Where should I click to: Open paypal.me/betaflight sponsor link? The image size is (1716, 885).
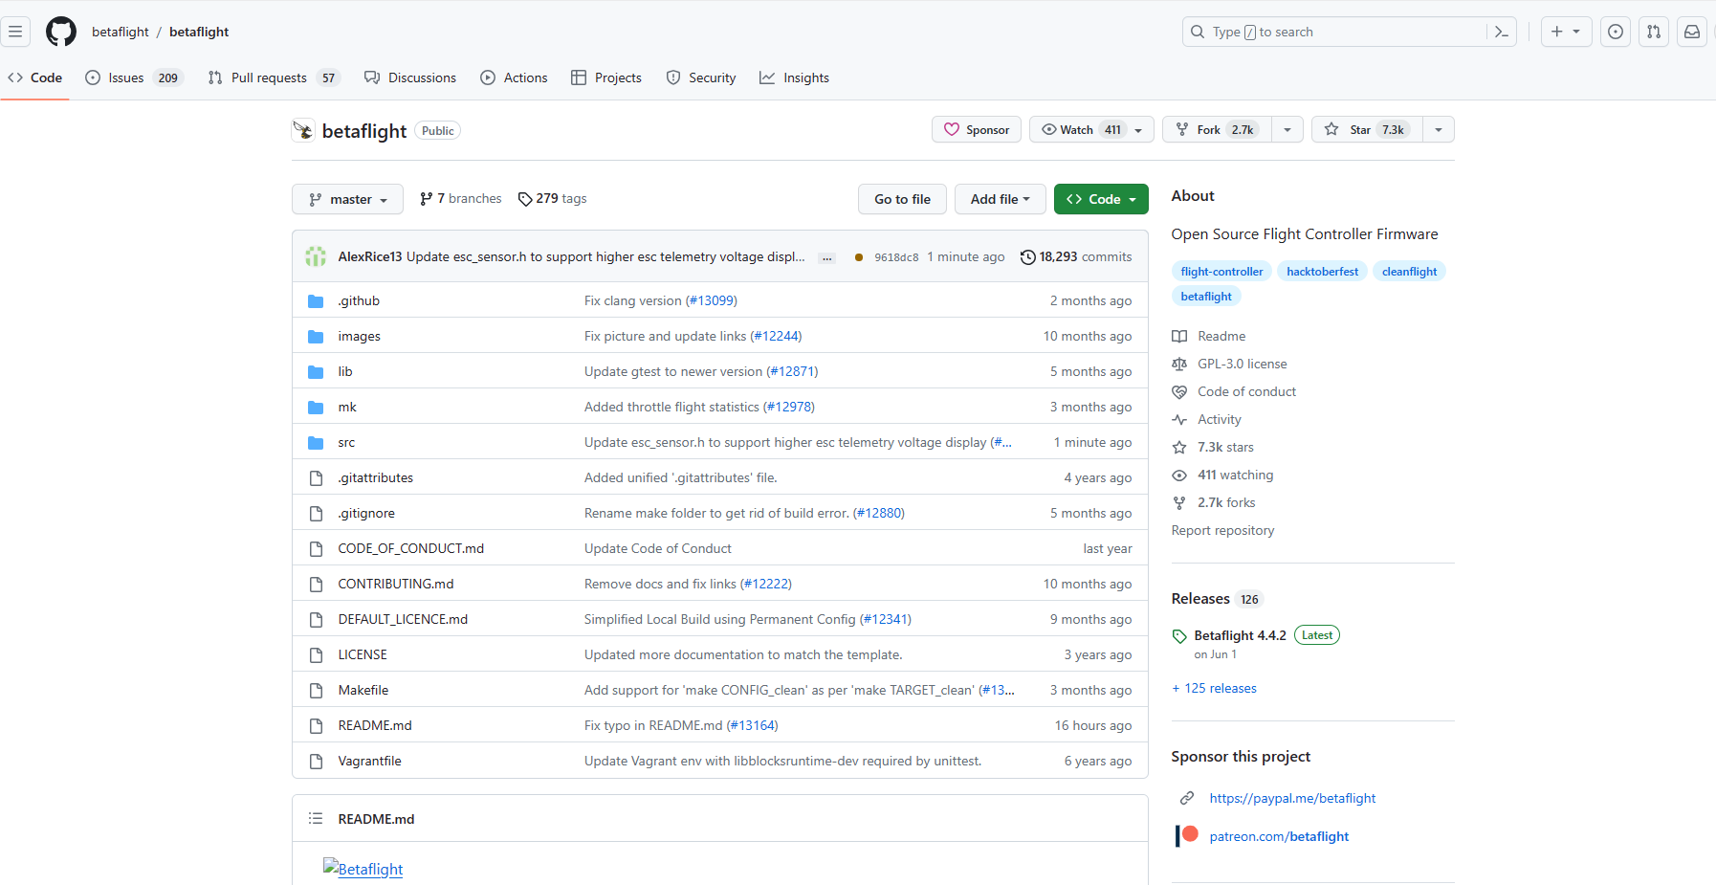[x=1292, y=798]
